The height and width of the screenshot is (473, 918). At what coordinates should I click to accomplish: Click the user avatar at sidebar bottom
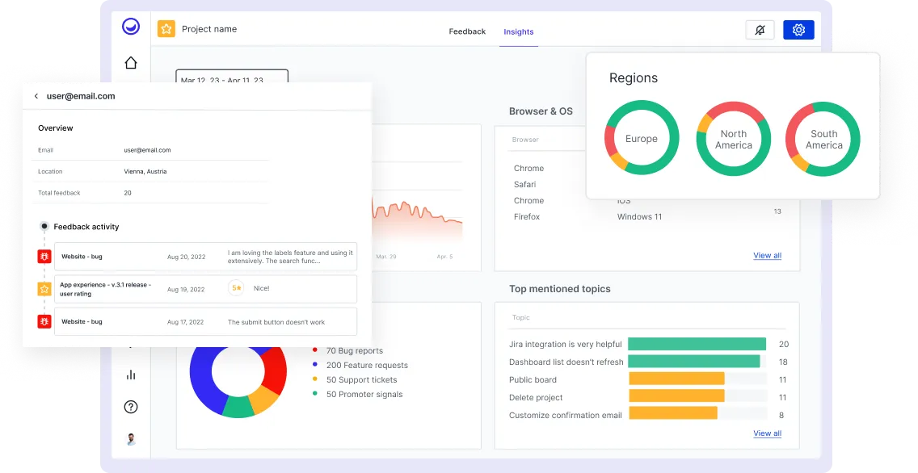tap(131, 439)
